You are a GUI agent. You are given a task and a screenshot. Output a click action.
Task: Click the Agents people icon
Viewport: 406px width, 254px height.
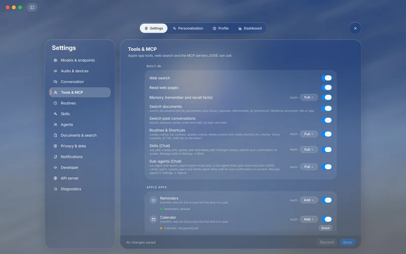tap(55, 124)
